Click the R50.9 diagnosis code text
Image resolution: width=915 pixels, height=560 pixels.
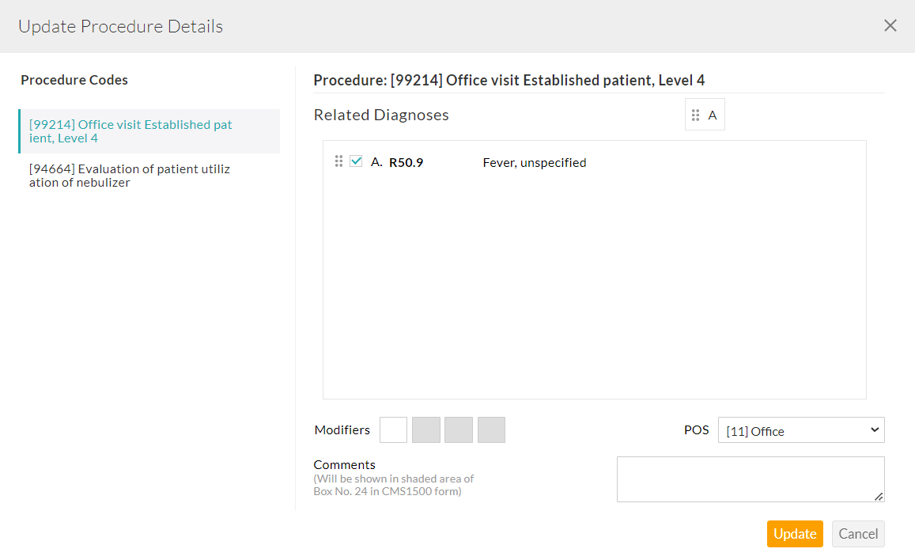click(406, 163)
